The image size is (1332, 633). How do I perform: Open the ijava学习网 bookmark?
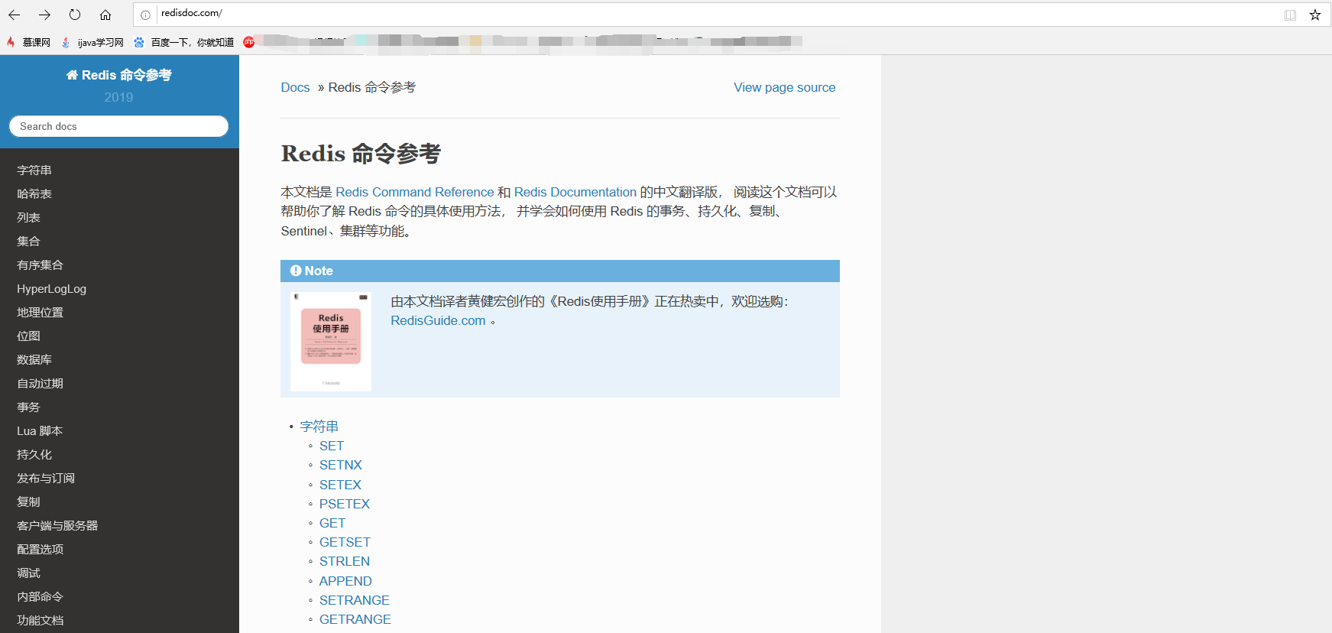92,42
